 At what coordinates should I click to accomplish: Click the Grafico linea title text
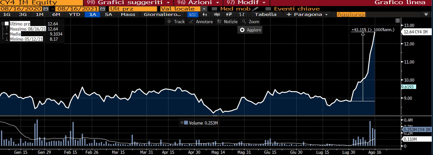coord(400,3)
